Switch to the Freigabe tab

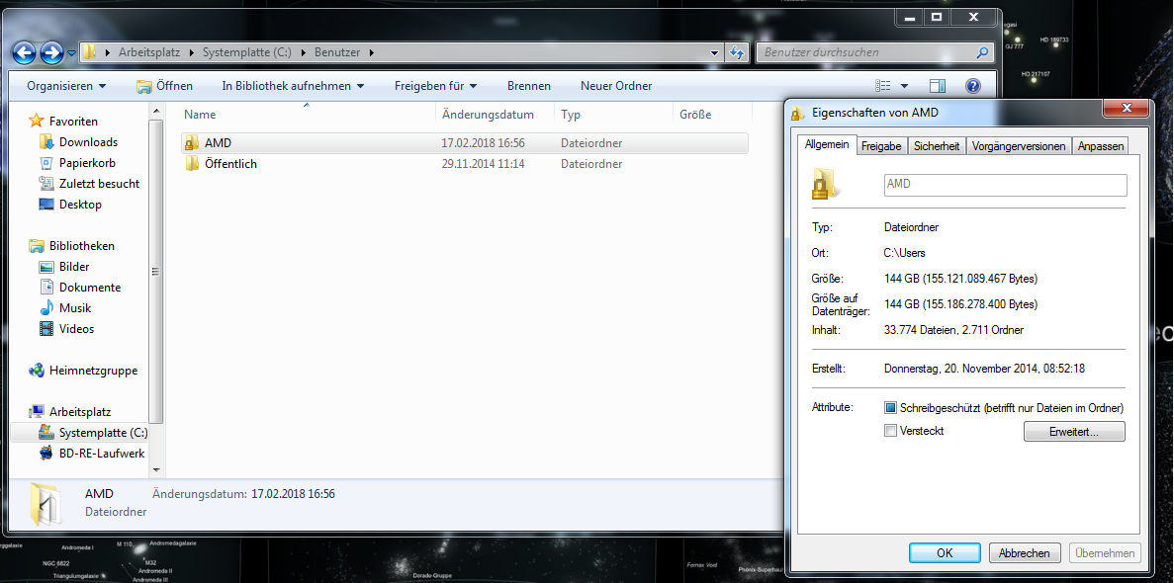pyautogui.click(x=881, y=146)
